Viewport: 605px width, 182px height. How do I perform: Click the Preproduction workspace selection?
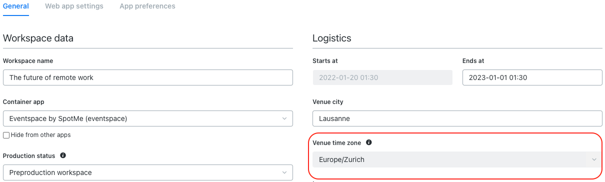pyautogui.click(x=148, y=172)
